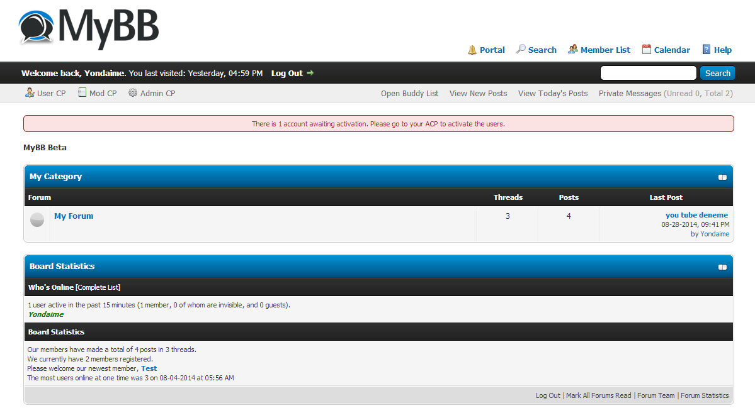Click the blue Search button

coord(717,73)
